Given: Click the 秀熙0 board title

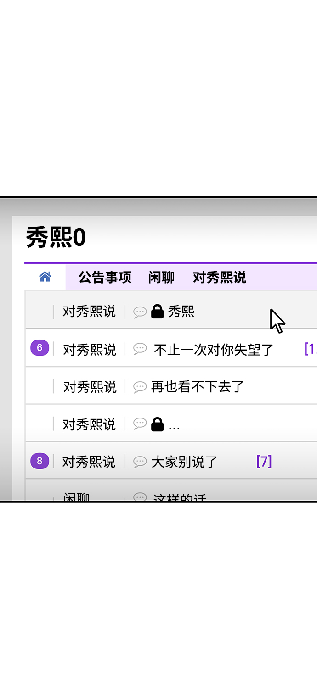Looking at the screenshot, I should click(x=56, y=238).
